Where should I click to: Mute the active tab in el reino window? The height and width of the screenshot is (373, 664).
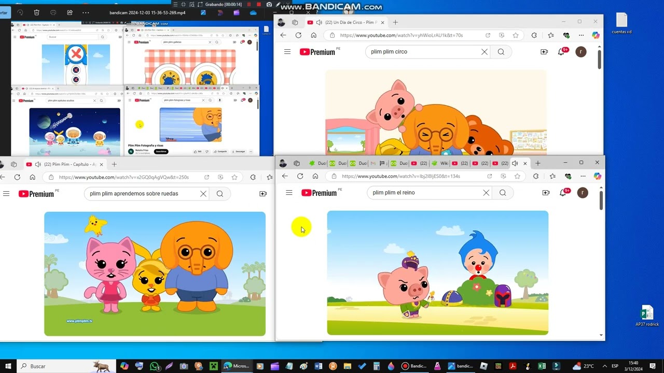click(515, 163)
